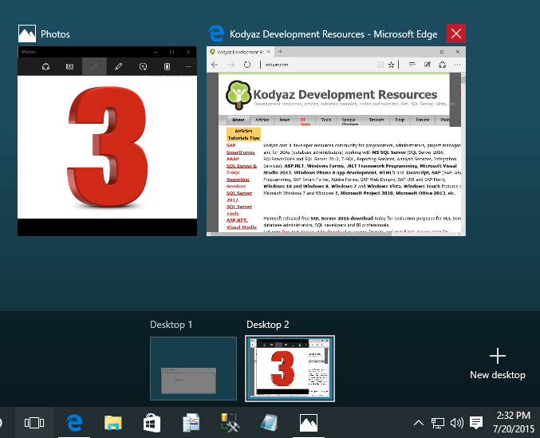Image resolution: width=540 pixels, height=438 pixels.
Task: Open a new tab with plus button
Action: tap(280, 51)
